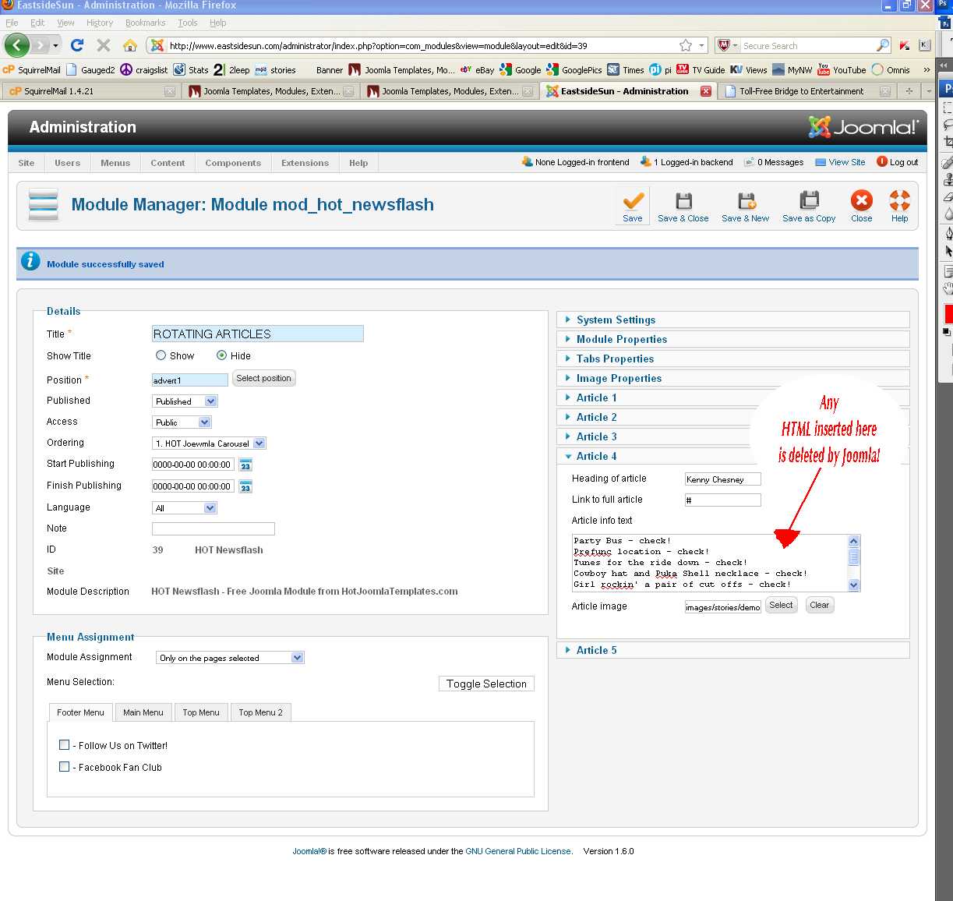Open Firefox Bookmarks menu
The image size is (953, 901).
coord(145,23)
